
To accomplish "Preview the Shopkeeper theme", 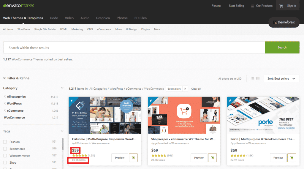I will pos(199,158).
